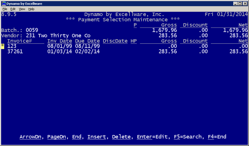
Task: Click the F4=End command
Action: [217, 137]
